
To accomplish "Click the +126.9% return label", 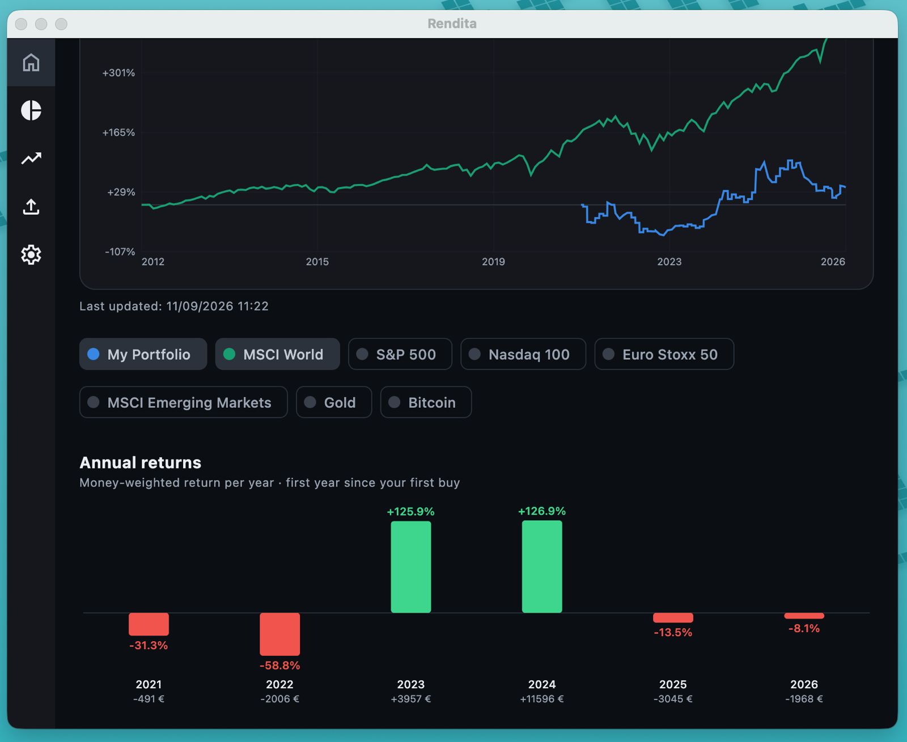I will [542, 511].
